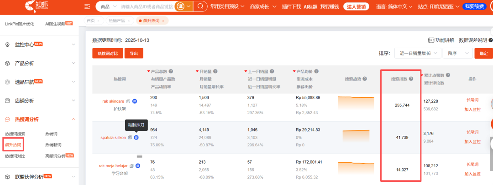This screenshot has height=185, width=493.
Task: Collapse the sidebar menu toggle icon
Action: point(87,6)
